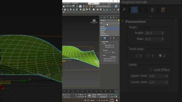Click Add Time Tag

pos(67,97)
